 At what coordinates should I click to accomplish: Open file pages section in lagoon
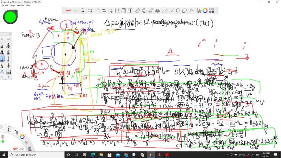(30, 148)
